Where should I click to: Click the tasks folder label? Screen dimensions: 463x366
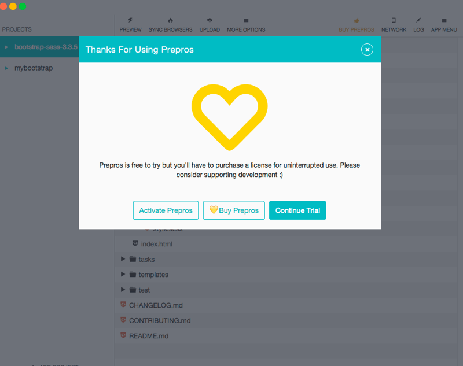147,259
